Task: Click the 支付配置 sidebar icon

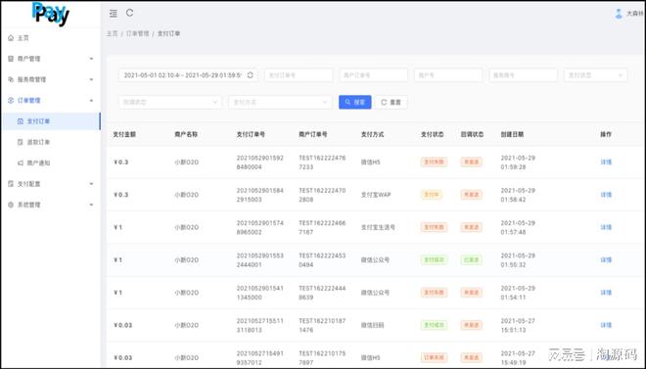Action: pyautogui.click(x=11, y=184)
